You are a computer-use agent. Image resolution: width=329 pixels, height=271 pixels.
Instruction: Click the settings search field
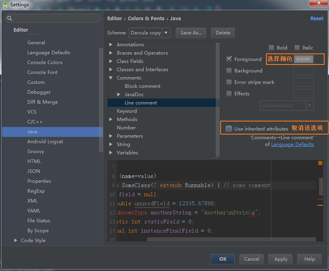[x=53, y=18]
